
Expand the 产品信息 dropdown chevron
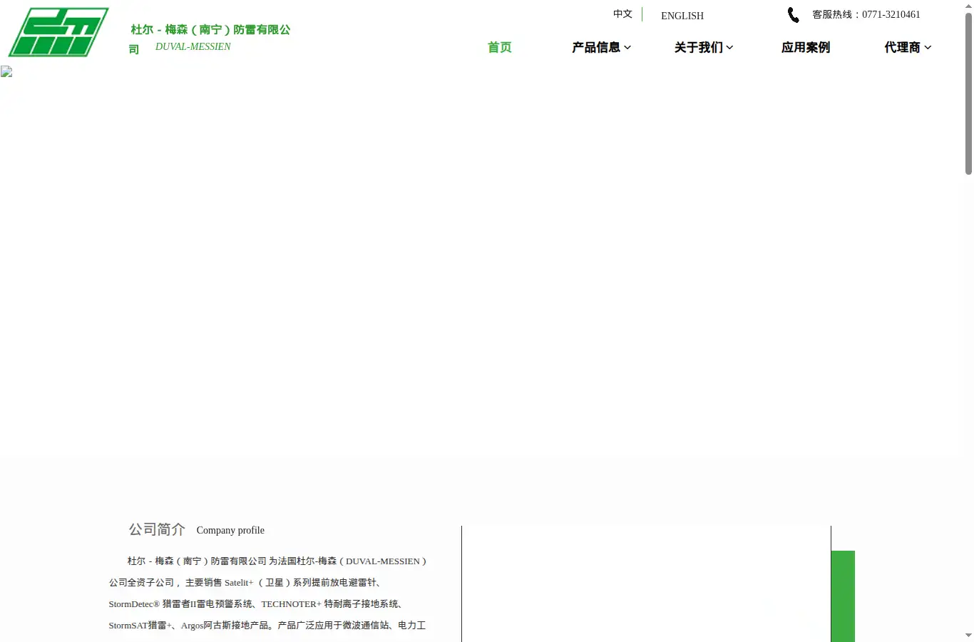[627, 48]
